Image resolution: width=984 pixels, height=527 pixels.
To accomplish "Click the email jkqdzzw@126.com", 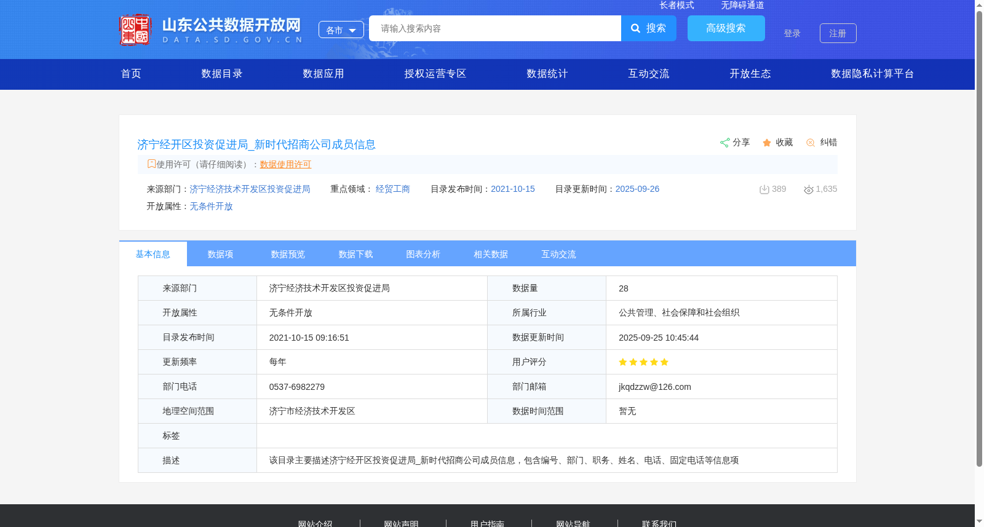I will click(655, 387).
